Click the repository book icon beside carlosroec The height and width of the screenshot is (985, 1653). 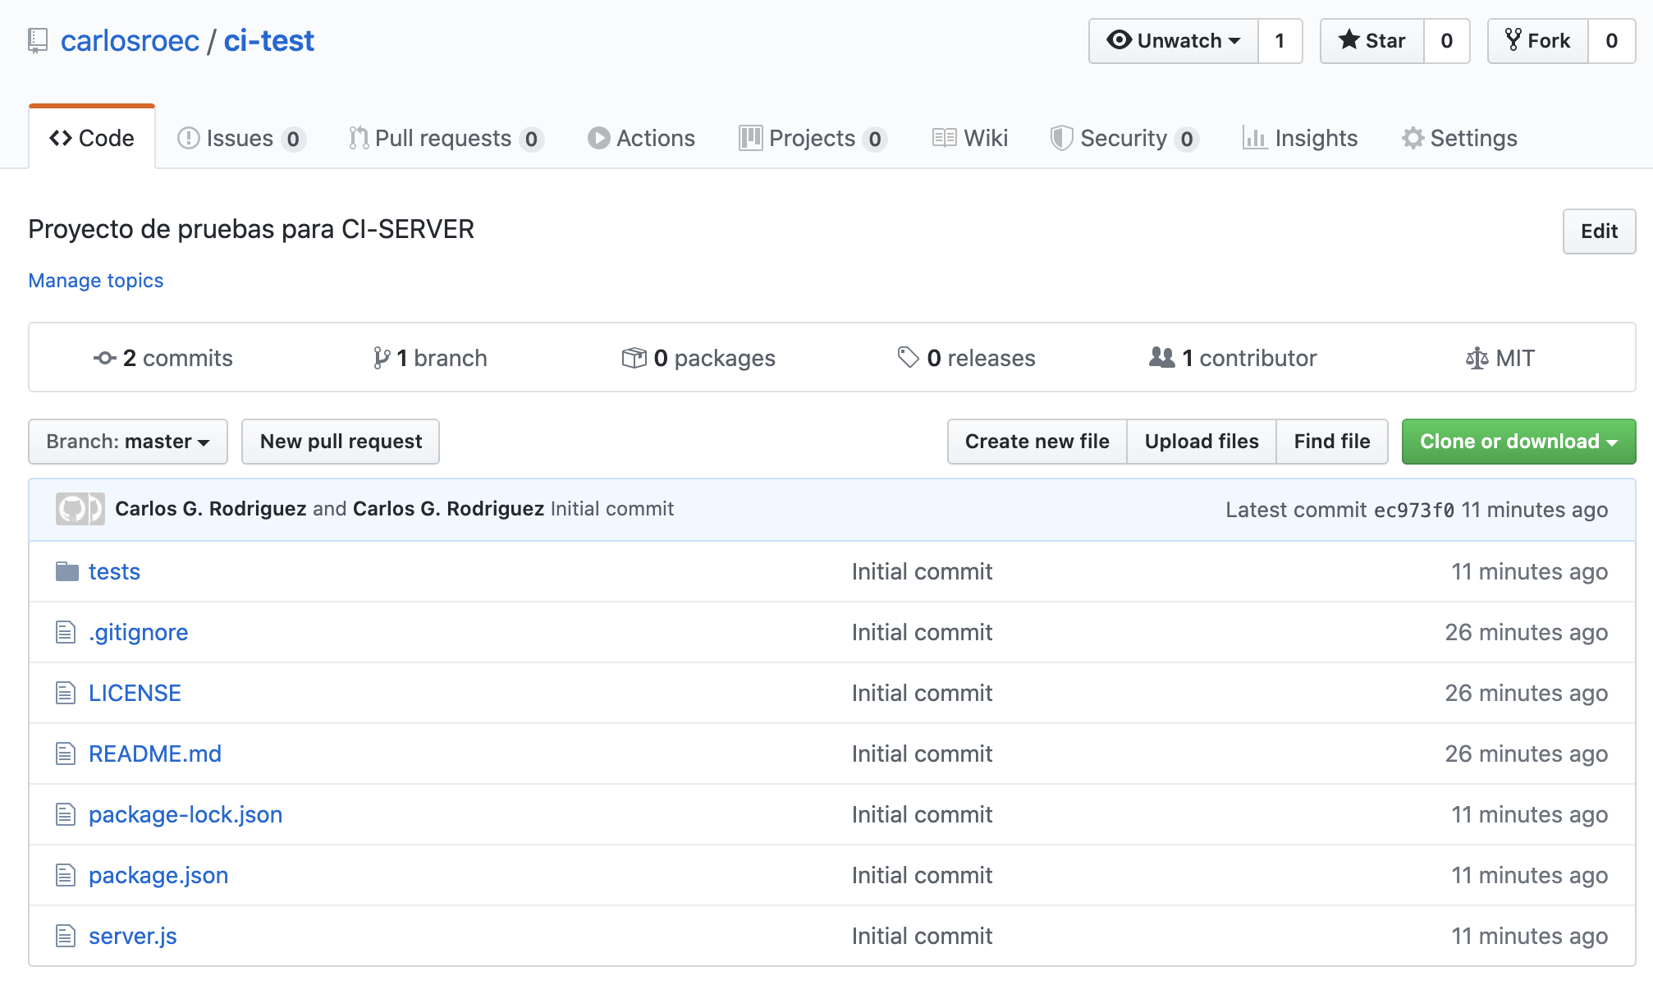pyautogui.click(x=38, y=41)
